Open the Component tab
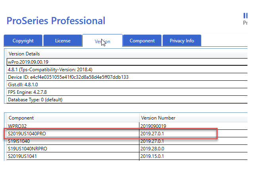 click(x=142, y=40)
